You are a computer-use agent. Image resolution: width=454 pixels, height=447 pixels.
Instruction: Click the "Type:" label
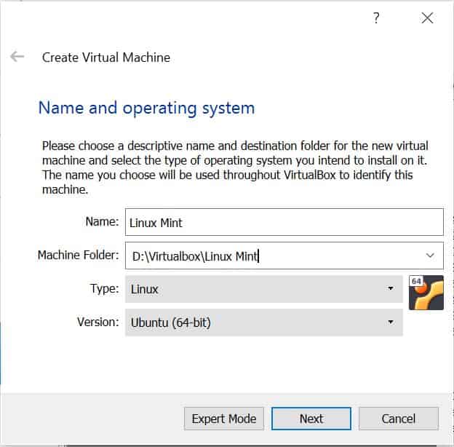click(105, 288)
